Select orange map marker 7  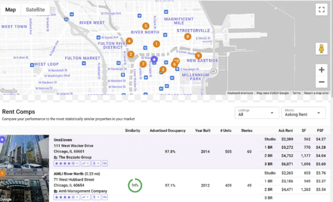click(x=143, y=64)
